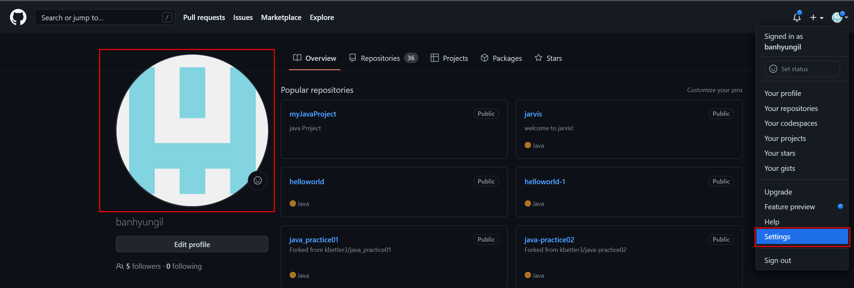Viewport: 854px width, 288px height.
Task: Toggle the user avatar menu
Action: click(840, 17)
